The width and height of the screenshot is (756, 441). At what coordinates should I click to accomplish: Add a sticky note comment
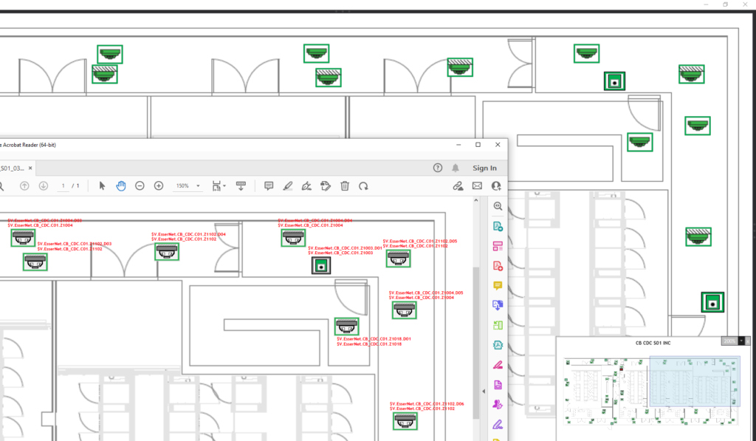coord(269,185)
